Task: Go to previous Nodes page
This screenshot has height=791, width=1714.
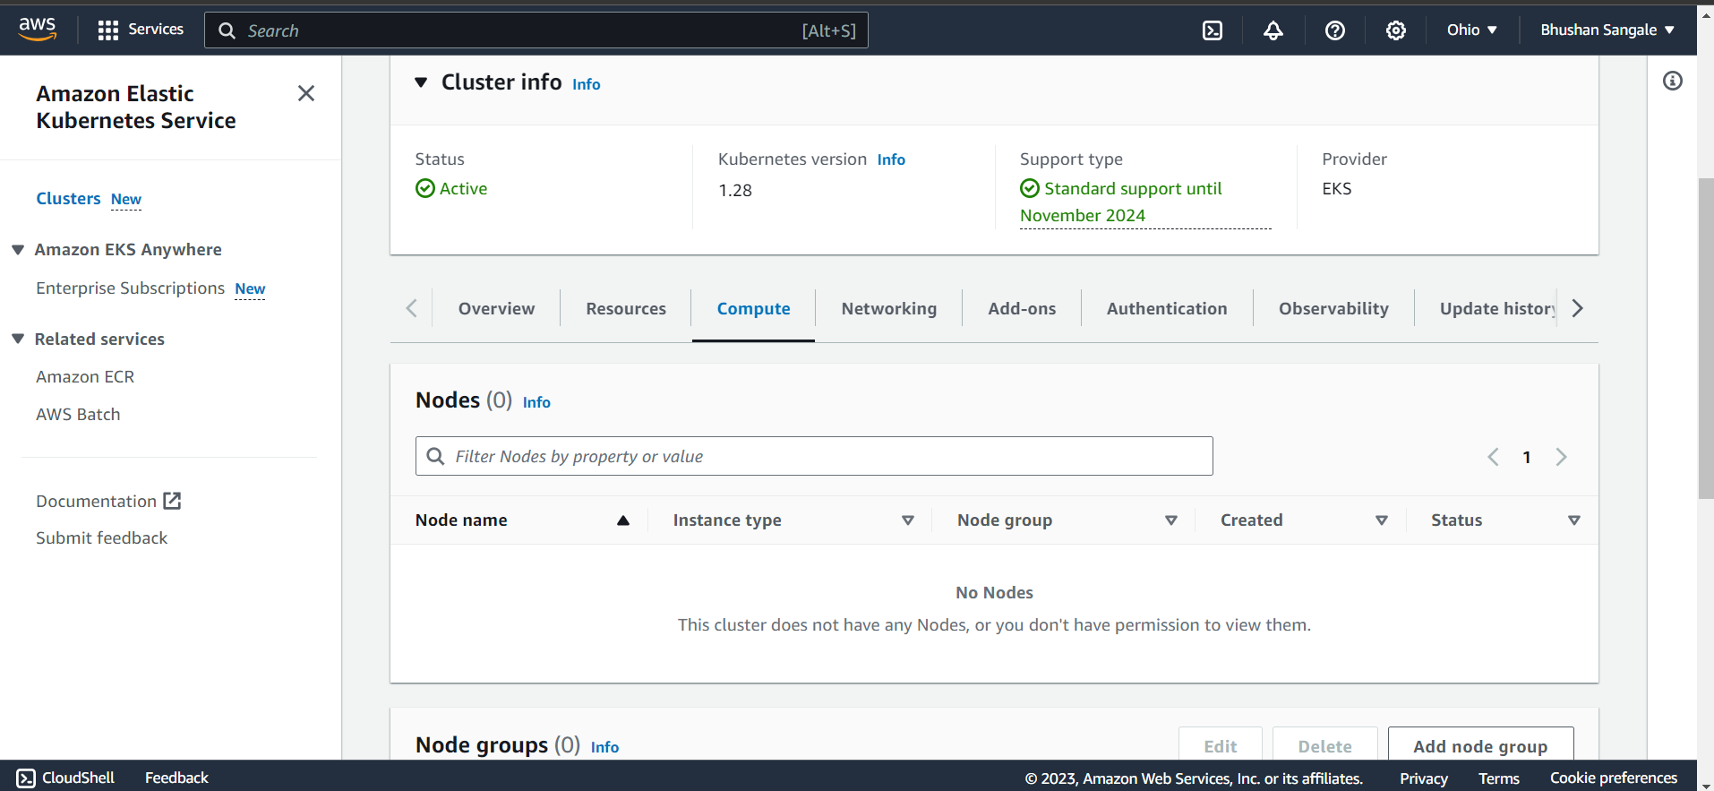Action: pos(1493,457)
